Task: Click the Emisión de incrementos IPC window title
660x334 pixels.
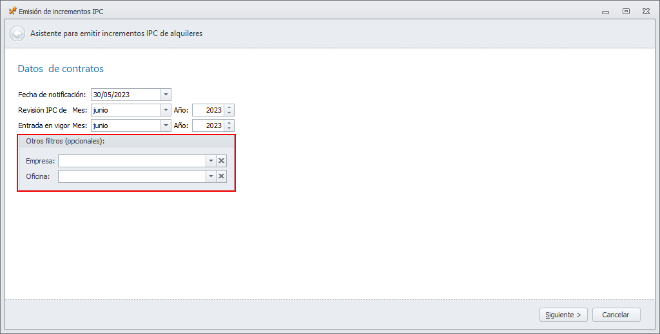Action: tap(61, 12)
